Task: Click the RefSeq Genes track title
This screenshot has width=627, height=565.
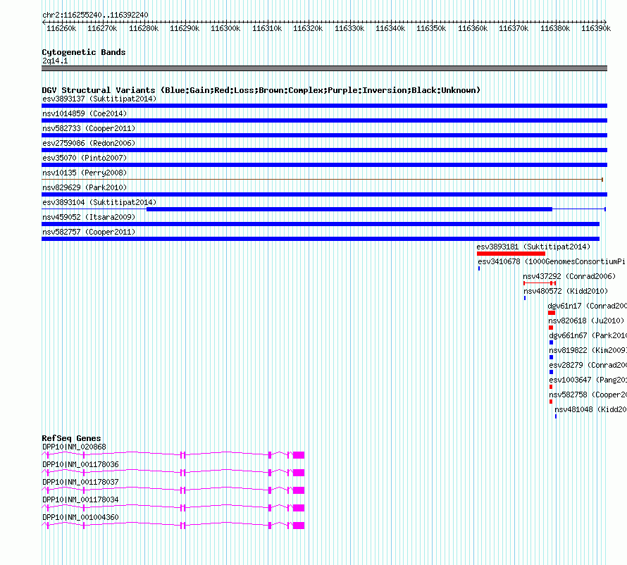Action: (x=71, y=438)
